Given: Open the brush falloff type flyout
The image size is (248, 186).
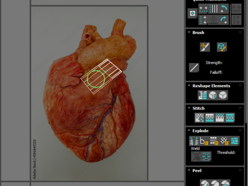Looking at the screenshot, I should [x=194, y=68].
